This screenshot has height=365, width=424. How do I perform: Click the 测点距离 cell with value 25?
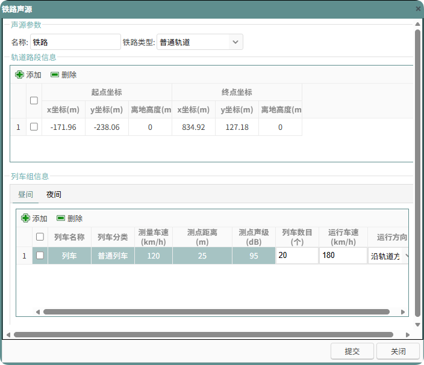coord(202,256)
